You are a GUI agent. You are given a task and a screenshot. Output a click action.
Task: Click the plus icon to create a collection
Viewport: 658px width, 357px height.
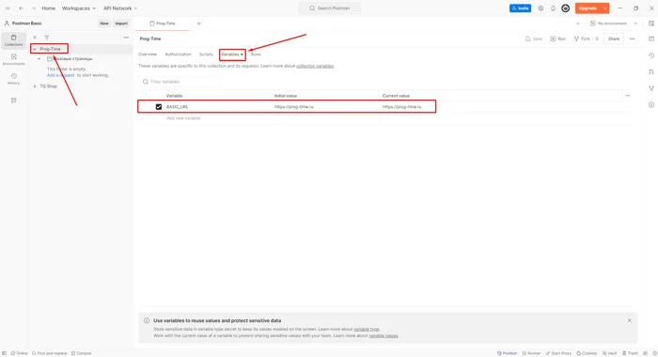click(x=35, y=38)
